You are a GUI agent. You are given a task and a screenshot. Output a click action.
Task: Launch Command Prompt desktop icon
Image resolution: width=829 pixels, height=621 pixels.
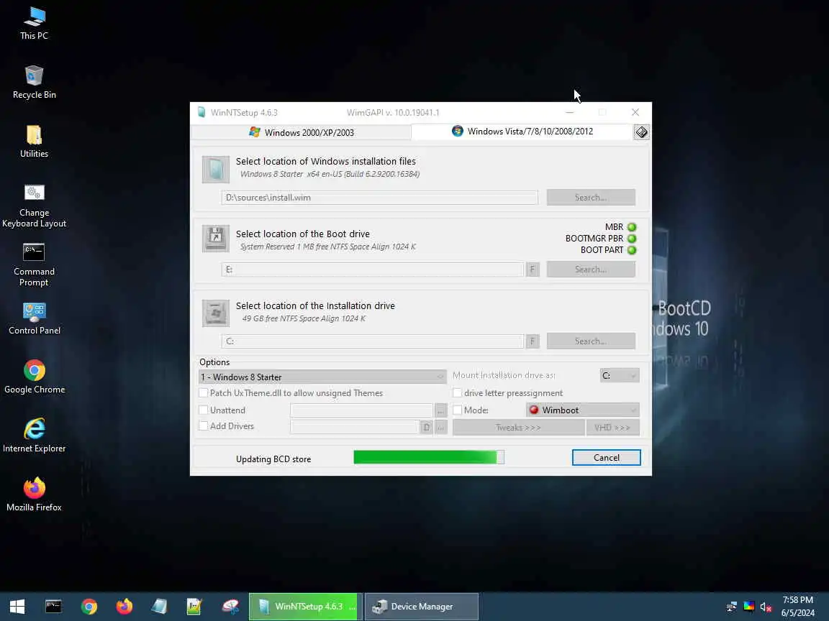(x=35, y=264)
